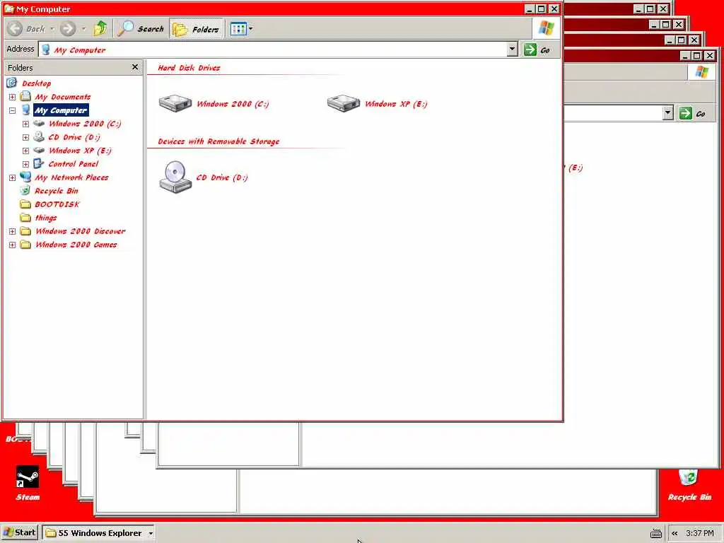Click the 3:37 PM clock
The height and width of the screenshot is (543, 724).
pos(699,533)
